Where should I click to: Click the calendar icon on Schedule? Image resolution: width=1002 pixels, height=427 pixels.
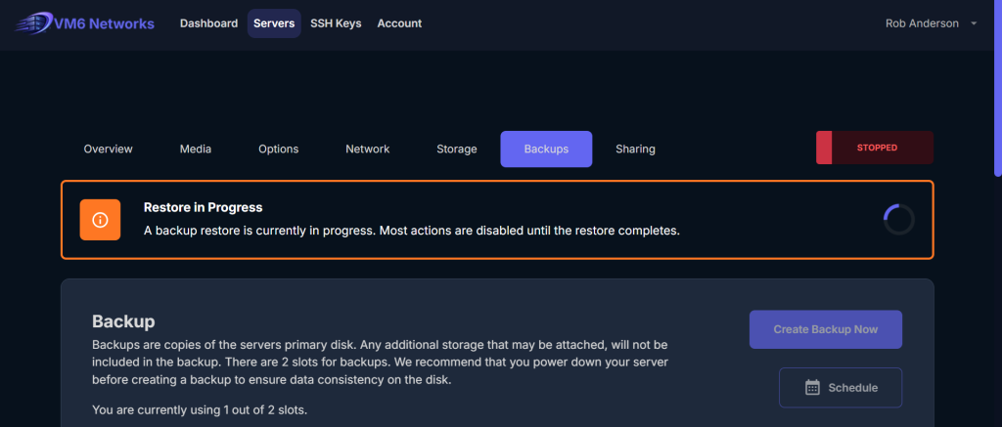812,388
